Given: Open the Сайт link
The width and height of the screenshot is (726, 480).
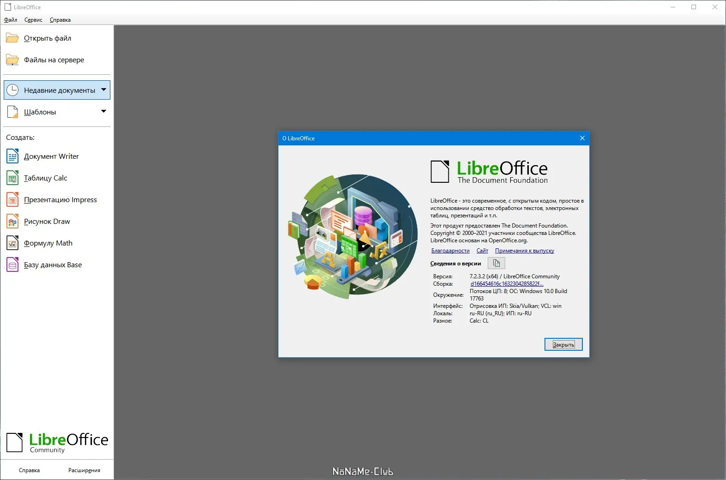Looking at the screenshot, I should pyautogui.click(x=482, y=251).
